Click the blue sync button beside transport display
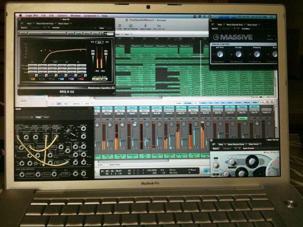Viewport: 303px width, 227px height. tap(206, 171)
